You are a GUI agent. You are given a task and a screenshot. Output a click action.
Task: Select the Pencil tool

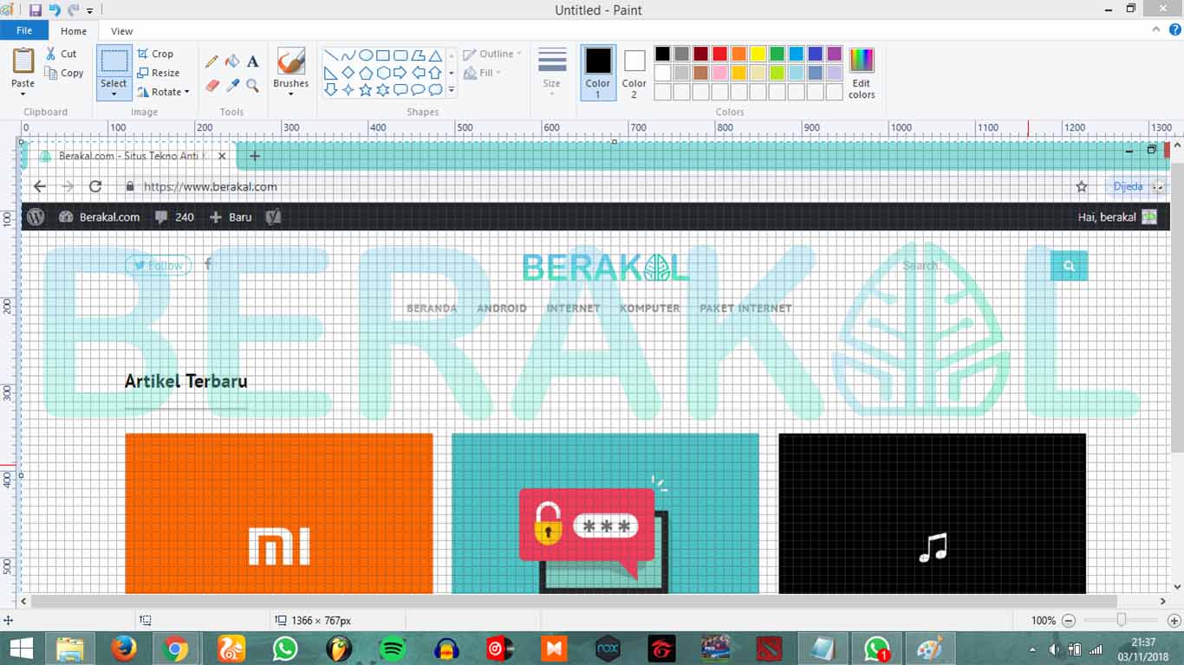point(211,61)
